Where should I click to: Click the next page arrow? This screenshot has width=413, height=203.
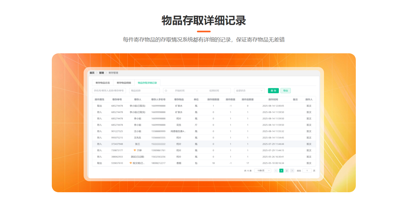click(292, 170)
